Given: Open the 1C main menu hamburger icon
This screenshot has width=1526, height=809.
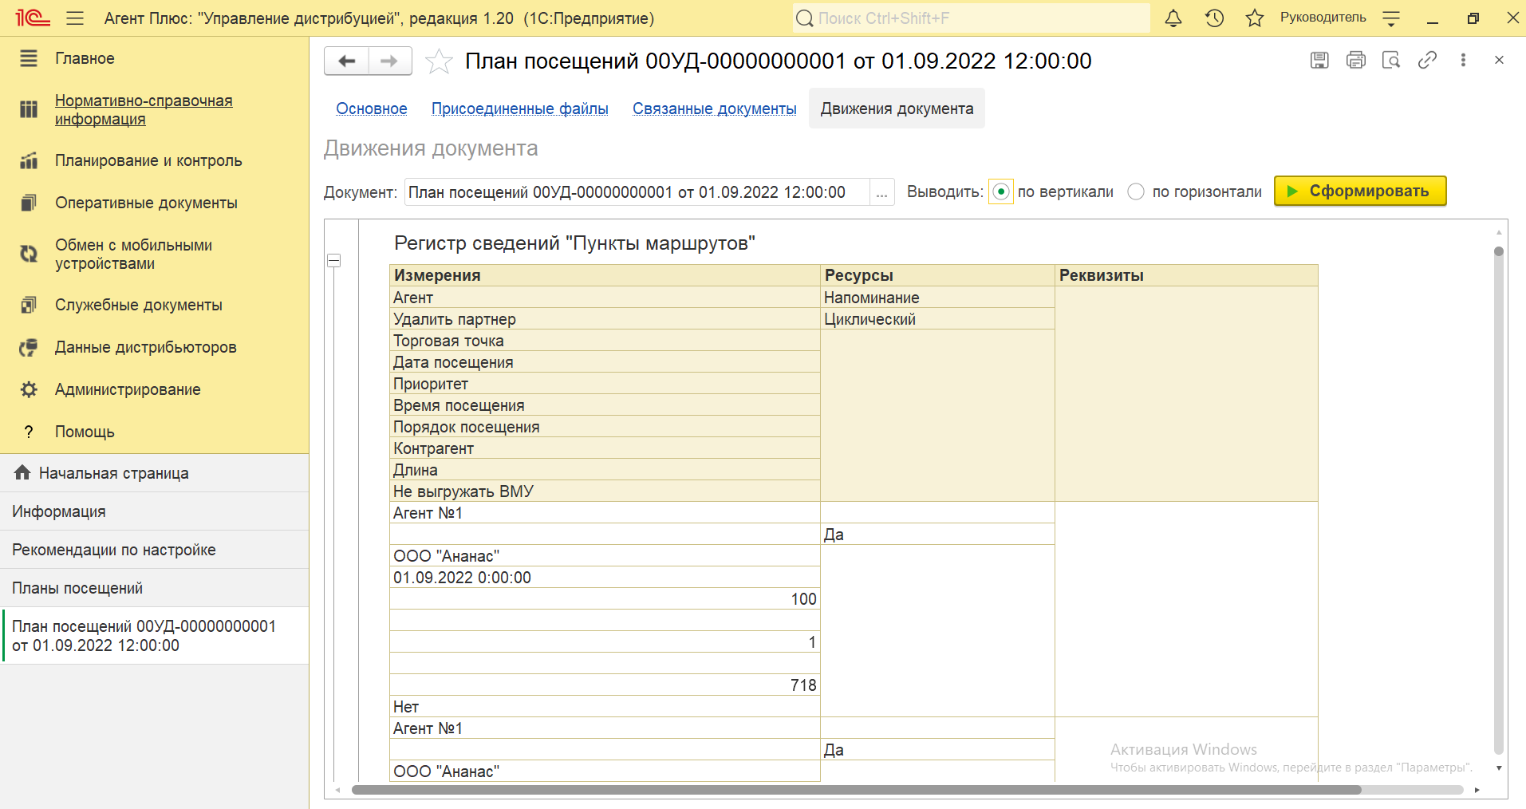Looking at the screenshot, I should [75, 18].
